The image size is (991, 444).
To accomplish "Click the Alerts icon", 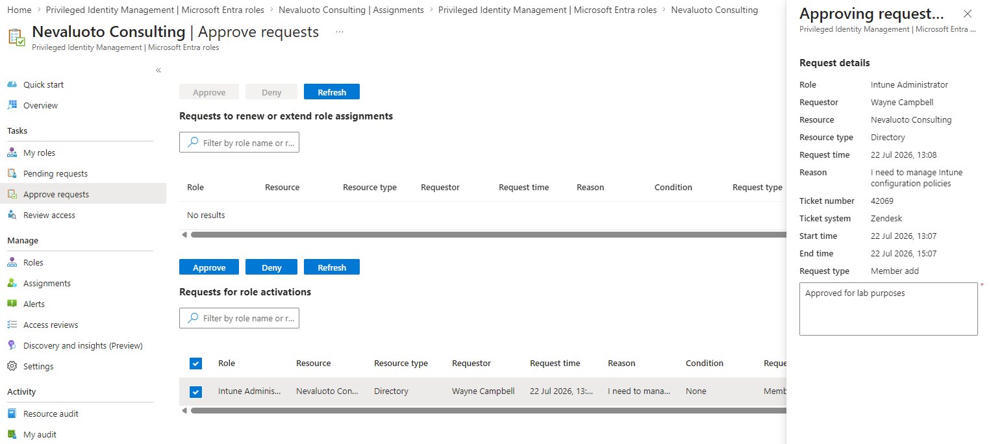I will 12,304.
